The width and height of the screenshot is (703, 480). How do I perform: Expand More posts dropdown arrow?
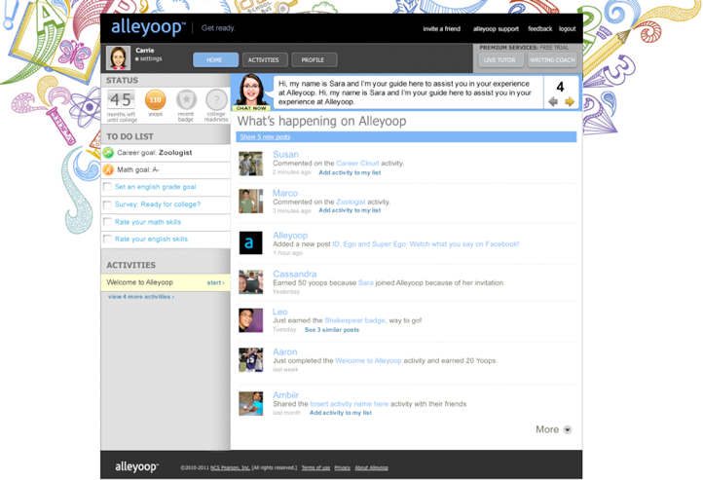coord(567,429)
